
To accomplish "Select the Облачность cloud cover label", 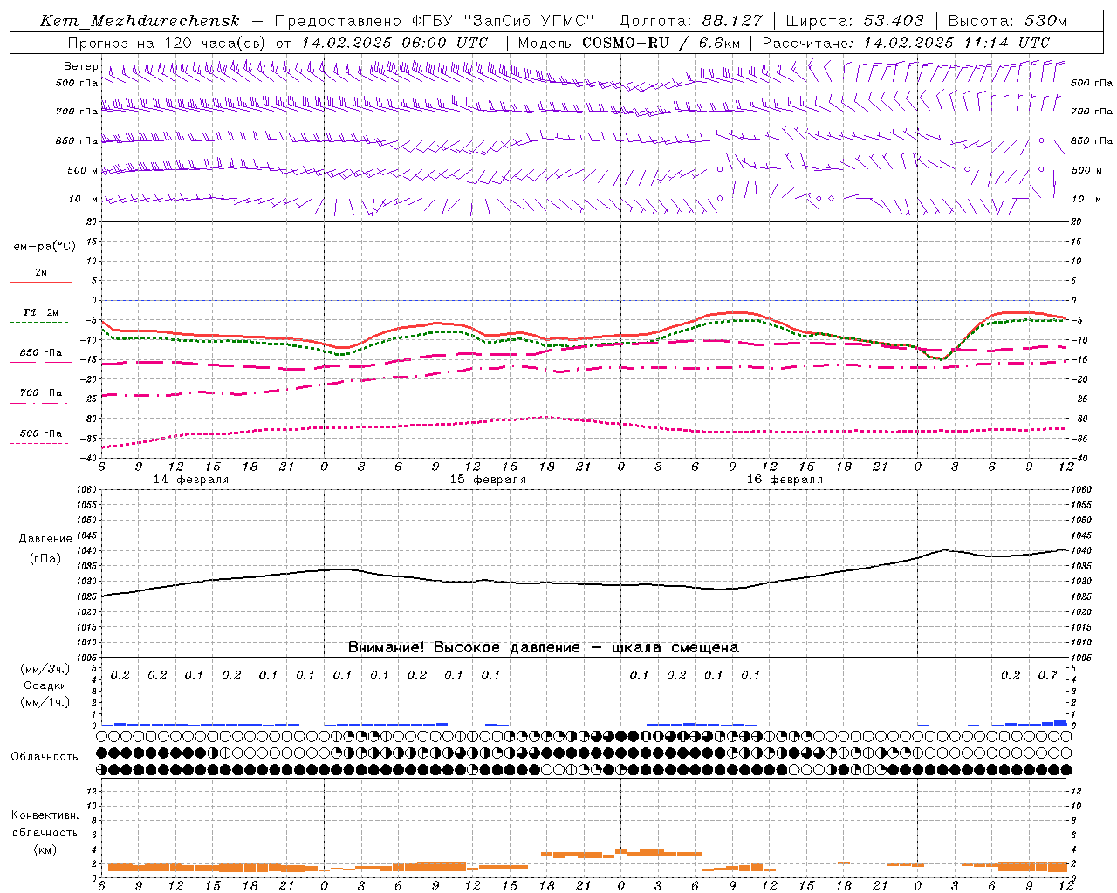I will click(45, 757).
